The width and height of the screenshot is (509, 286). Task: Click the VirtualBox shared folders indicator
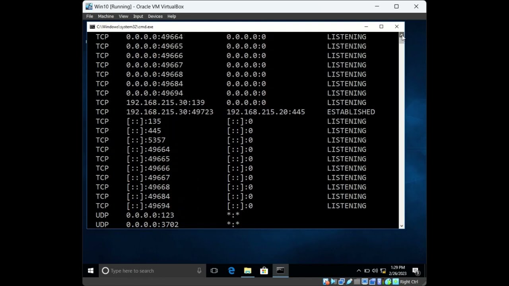point(357,282)
